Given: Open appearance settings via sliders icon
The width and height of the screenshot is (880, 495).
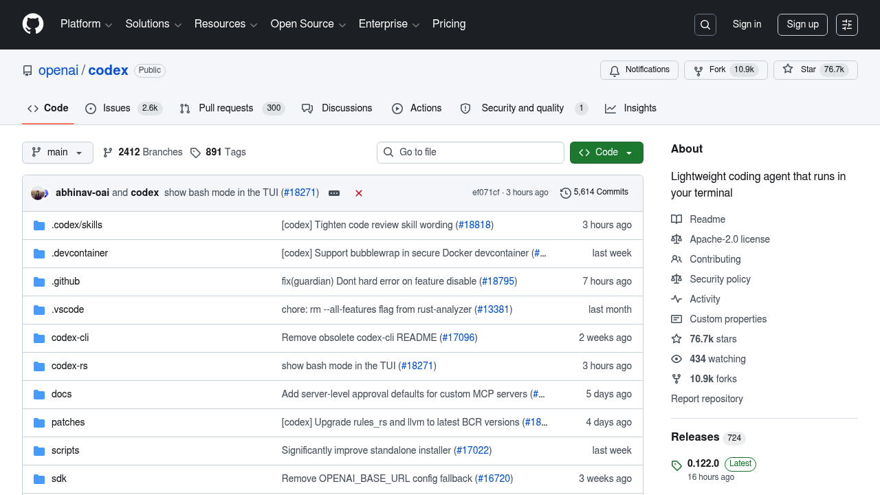Looking at the screenshot, I should click(x=846, y=24).
